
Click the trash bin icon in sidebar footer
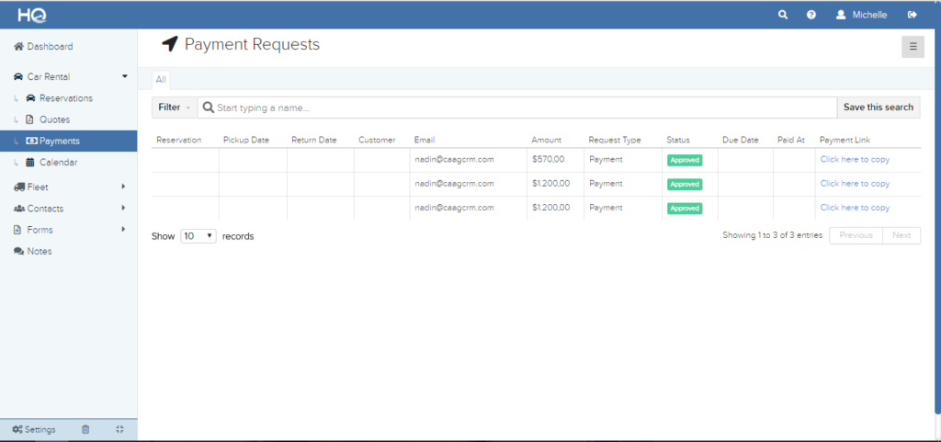pos(85,429)
